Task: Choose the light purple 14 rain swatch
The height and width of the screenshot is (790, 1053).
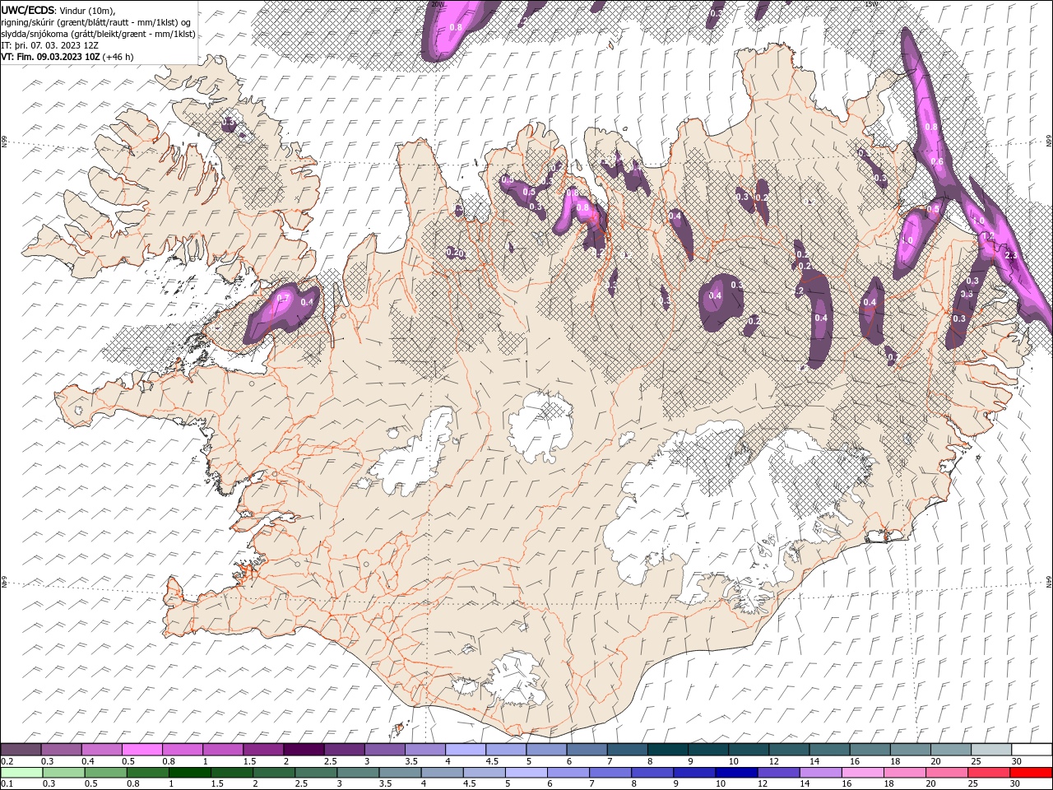Action: point(819,773)
